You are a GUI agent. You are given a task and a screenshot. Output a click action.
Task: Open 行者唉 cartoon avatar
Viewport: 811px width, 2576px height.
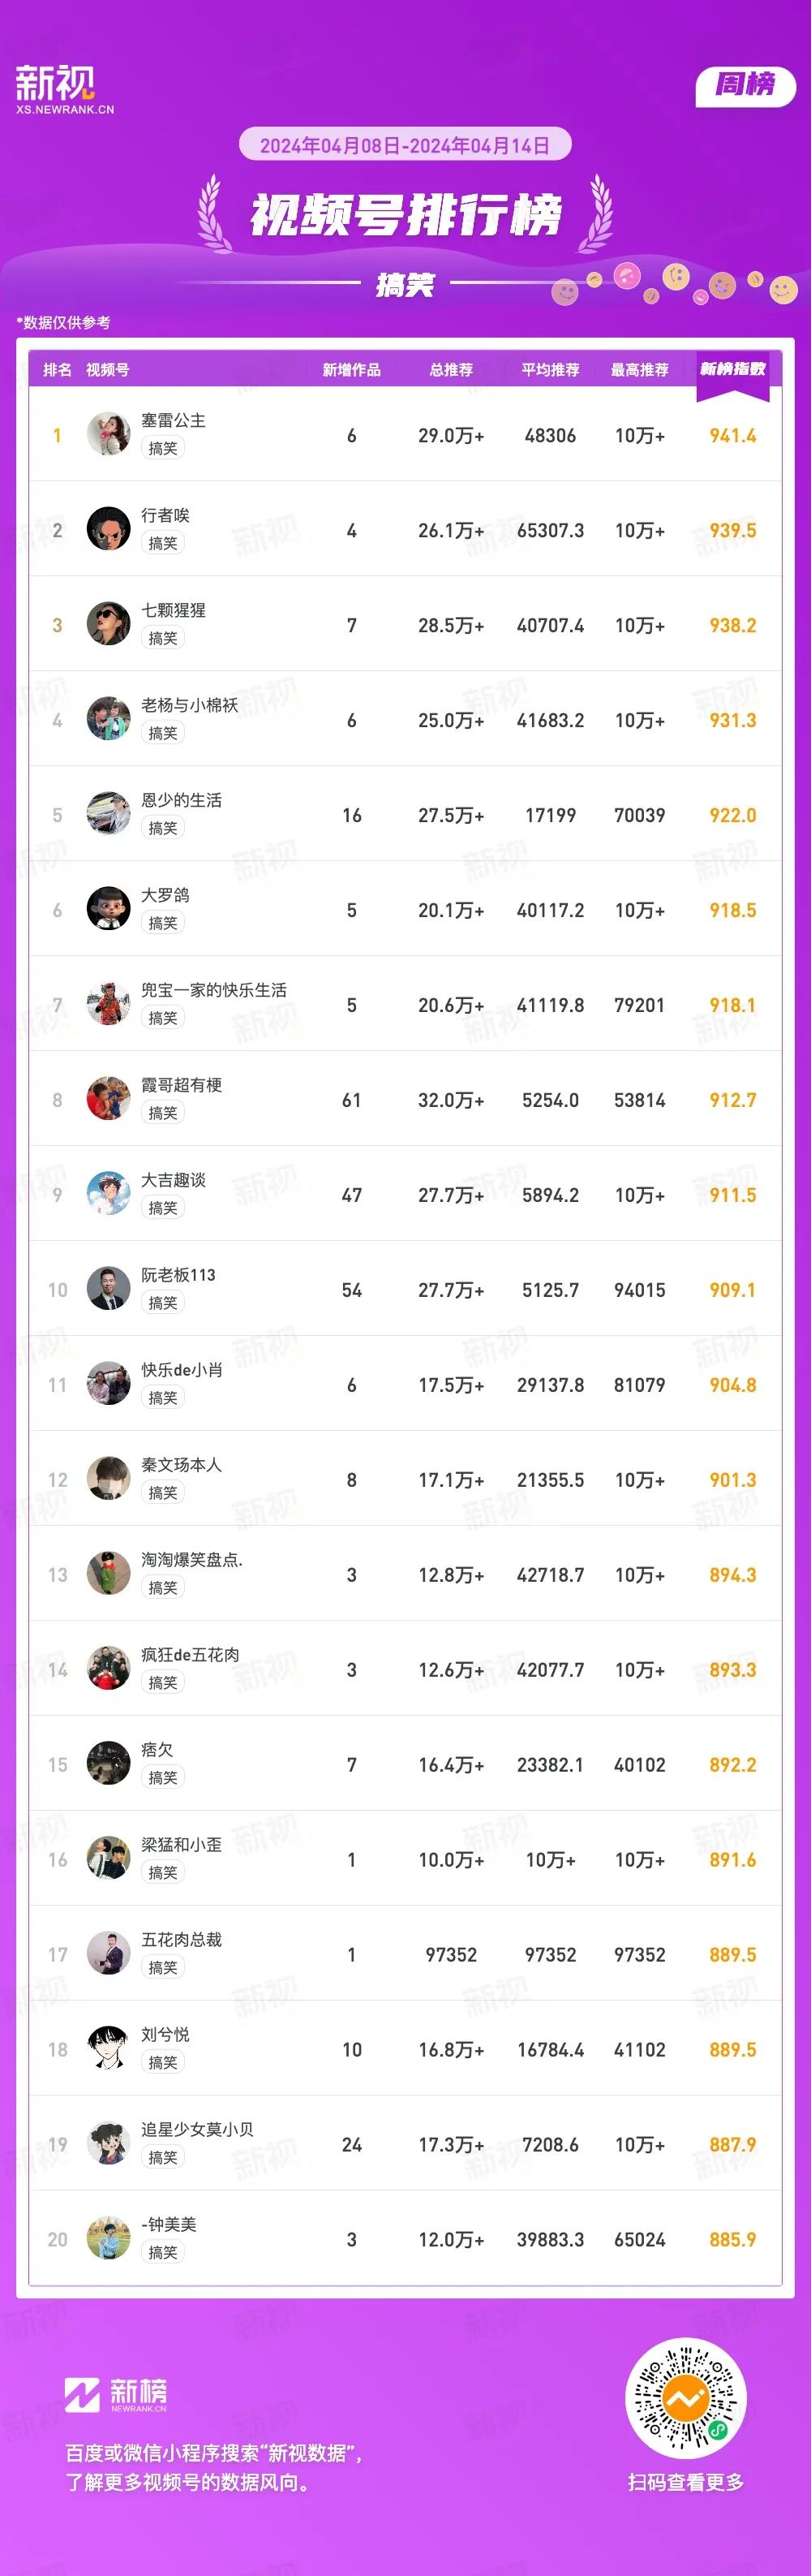109,529
